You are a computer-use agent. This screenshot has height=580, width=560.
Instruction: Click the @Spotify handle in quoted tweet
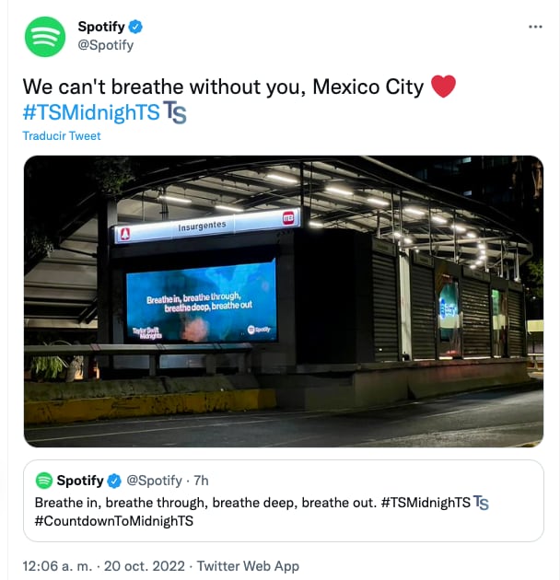(155, 481)
